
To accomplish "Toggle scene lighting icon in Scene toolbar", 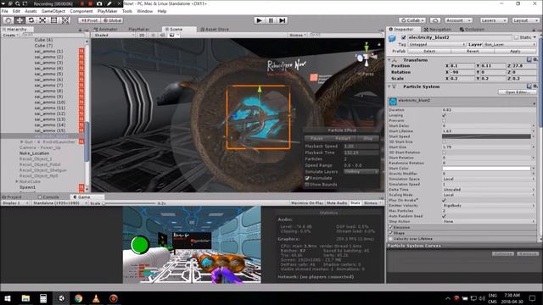I will coord(153,35).
